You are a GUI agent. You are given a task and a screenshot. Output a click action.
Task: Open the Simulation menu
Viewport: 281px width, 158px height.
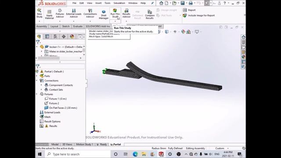pyautogui.click(x=119, y=3)
